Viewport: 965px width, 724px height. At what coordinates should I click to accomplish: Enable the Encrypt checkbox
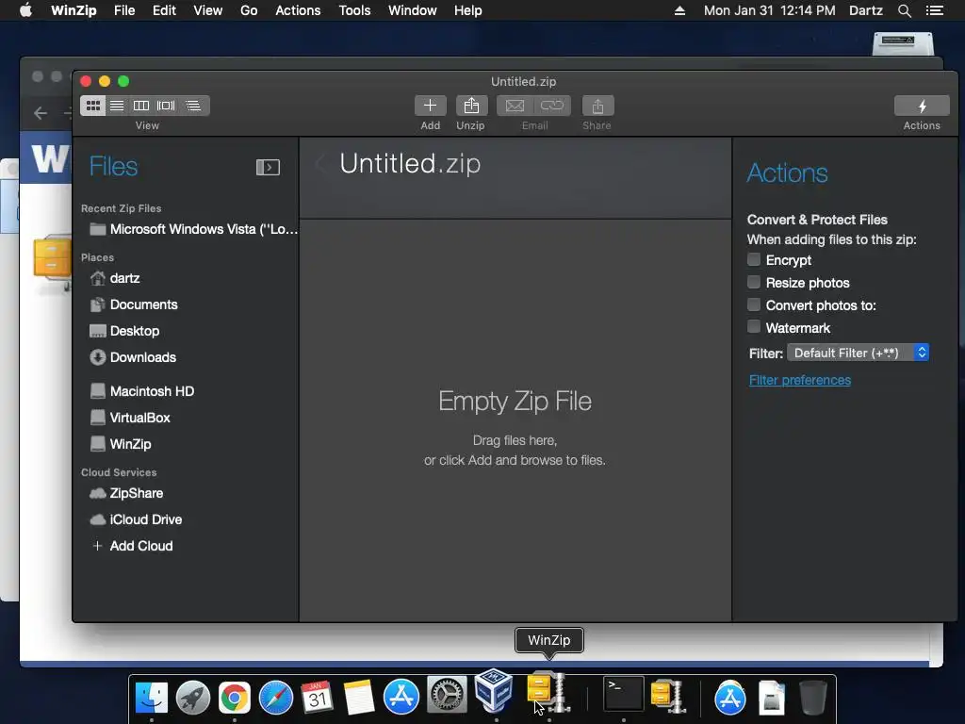coord(754,259)
